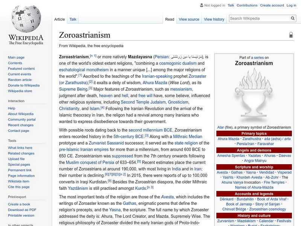301x226 pixels.
Task: Select the Article tab
Action: 59,19
